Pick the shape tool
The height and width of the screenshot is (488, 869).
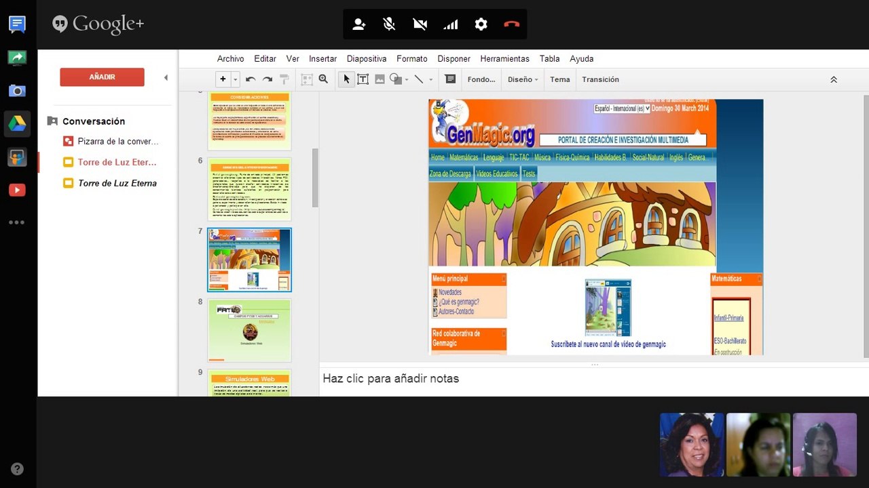(x=396, y=79)
